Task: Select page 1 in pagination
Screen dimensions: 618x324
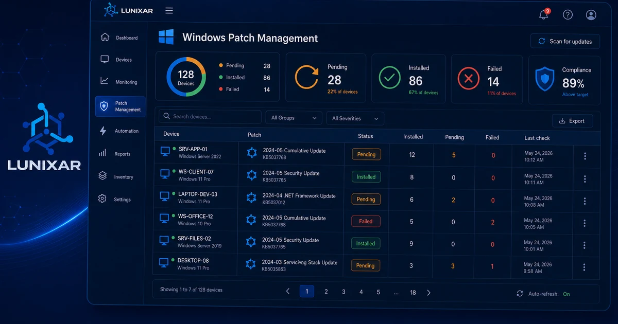Action: pyautogui.click(x=306, y=292)
